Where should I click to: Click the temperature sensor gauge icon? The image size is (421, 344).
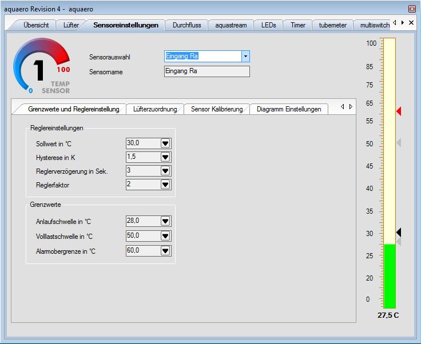(42, 67)
